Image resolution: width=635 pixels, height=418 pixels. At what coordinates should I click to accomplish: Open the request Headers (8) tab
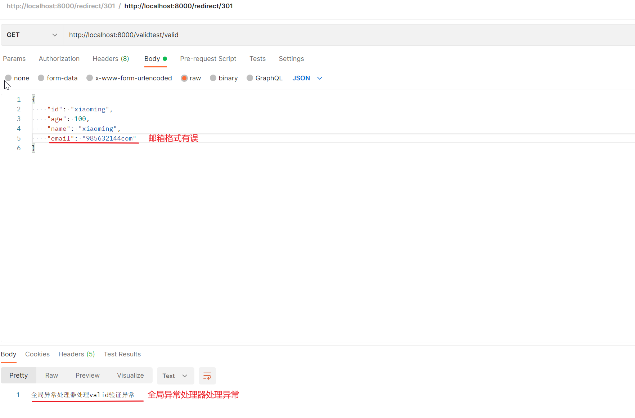pyautogui.click(x=111, y=59)
